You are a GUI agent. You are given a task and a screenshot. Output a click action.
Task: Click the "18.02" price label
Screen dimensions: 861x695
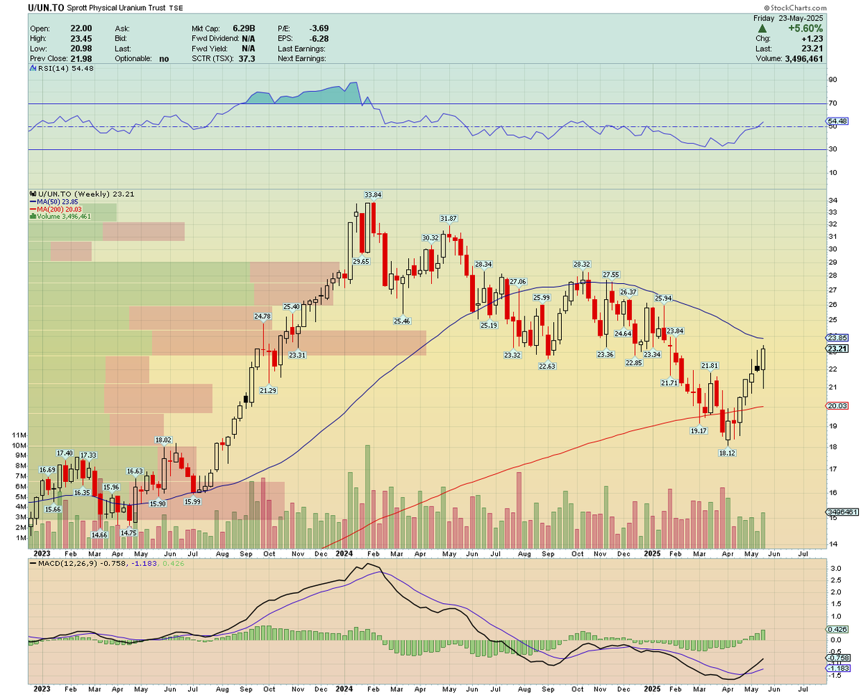point(164,440)
